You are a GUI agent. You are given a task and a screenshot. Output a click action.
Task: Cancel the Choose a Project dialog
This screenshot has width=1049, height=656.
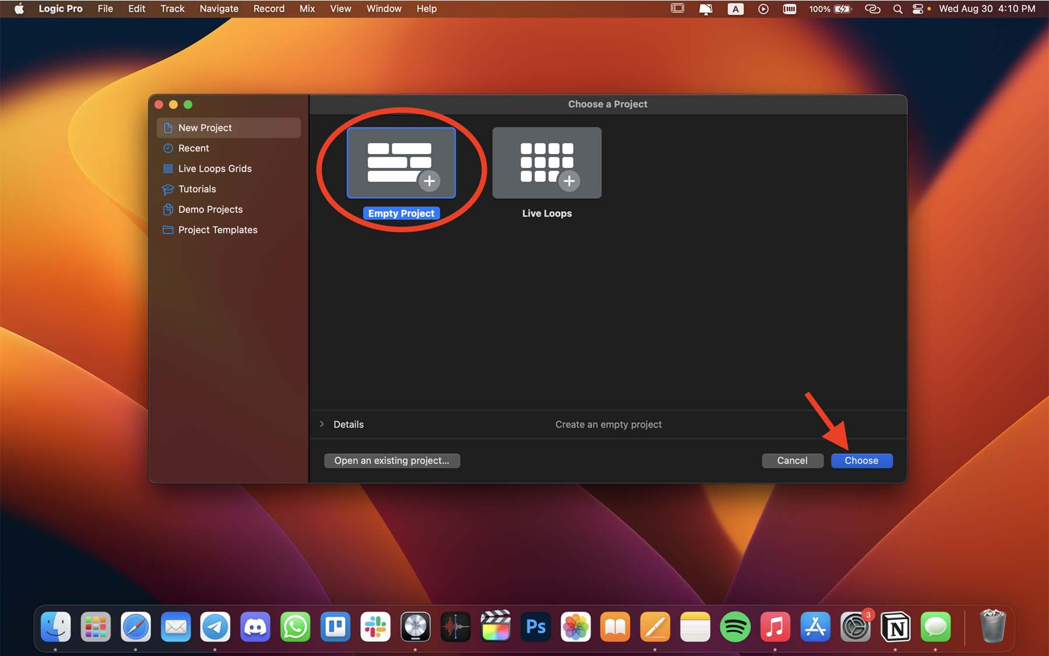(792, 461)
